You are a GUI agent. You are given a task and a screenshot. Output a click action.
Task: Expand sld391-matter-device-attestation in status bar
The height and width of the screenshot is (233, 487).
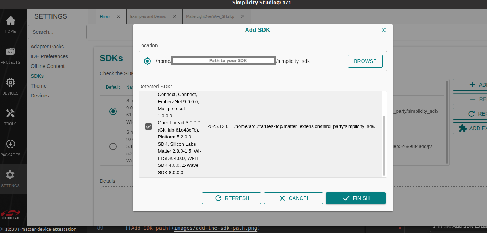pos(3,229)
